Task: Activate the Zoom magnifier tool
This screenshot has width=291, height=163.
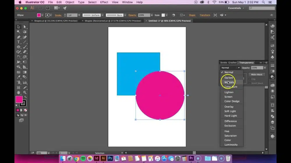Action: 25,92
